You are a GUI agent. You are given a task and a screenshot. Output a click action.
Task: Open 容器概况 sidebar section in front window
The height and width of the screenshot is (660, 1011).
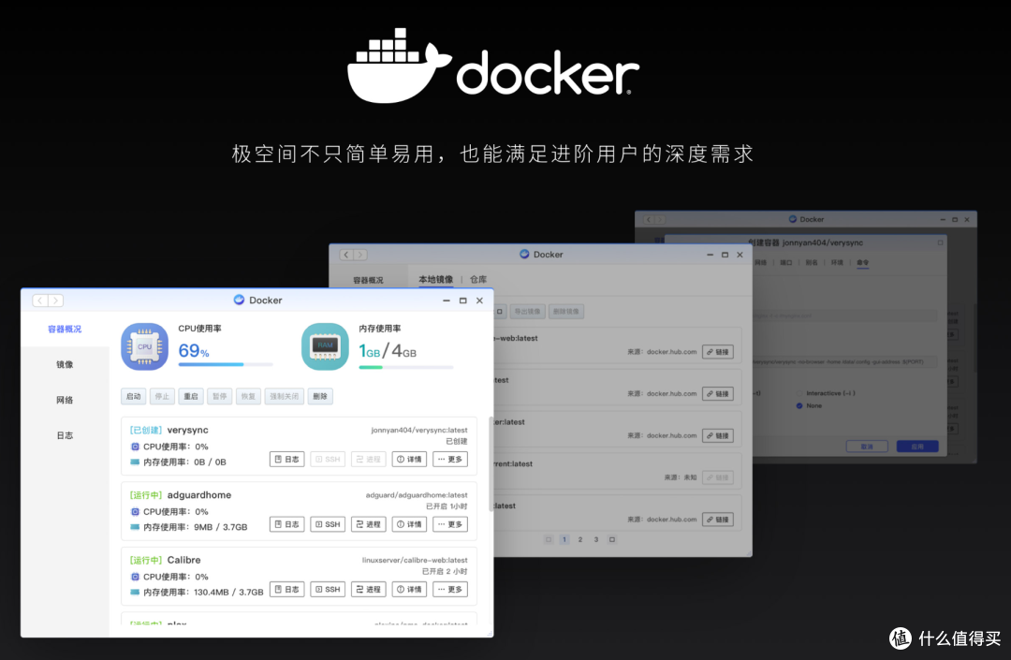click(65, 330)
